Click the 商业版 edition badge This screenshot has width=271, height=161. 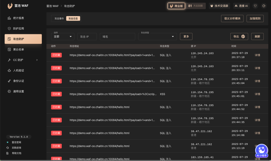point(176,6)
